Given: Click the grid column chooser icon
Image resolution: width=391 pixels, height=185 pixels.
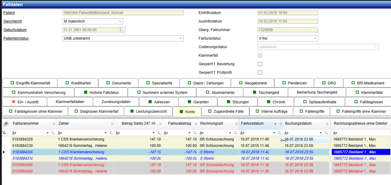Looking at the screenshot, I should coord(6,124).
